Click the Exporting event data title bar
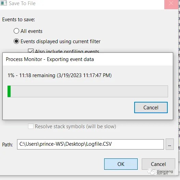This screenshot has width=180, height=180. coord(88,59)
